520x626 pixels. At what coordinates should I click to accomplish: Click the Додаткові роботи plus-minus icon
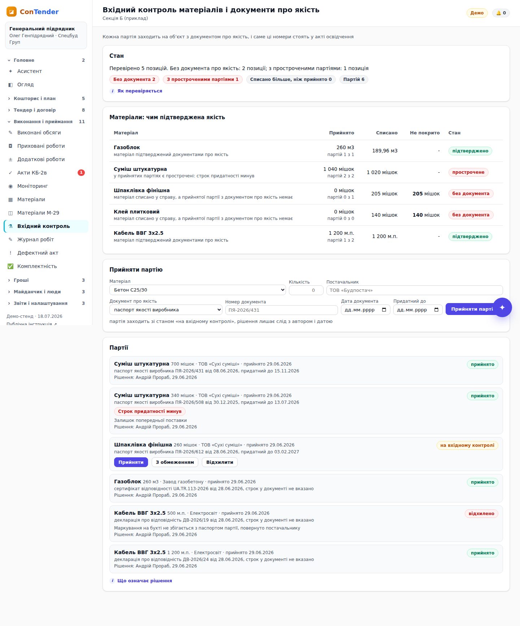click(10, 159)
